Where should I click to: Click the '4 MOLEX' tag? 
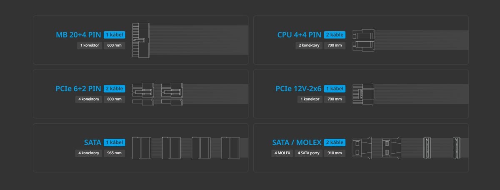coord(282,153)
